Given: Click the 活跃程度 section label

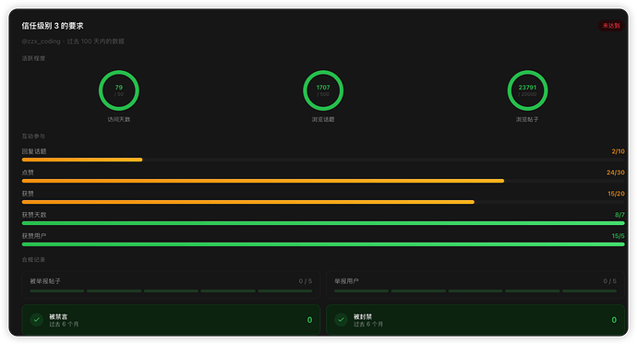Looking at the screenshot, I should click(33, 58).
